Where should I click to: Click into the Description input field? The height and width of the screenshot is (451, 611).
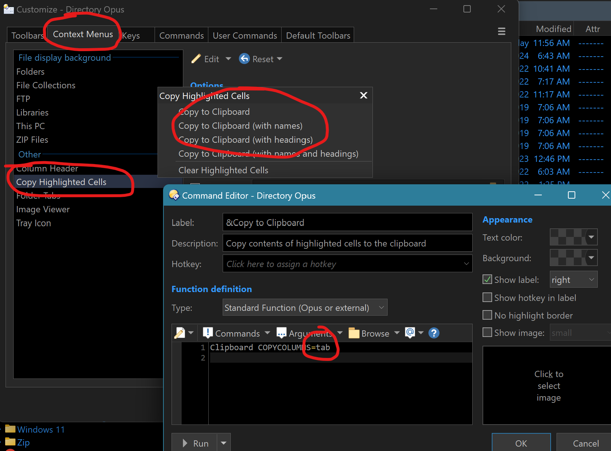(x=347, y=243)
